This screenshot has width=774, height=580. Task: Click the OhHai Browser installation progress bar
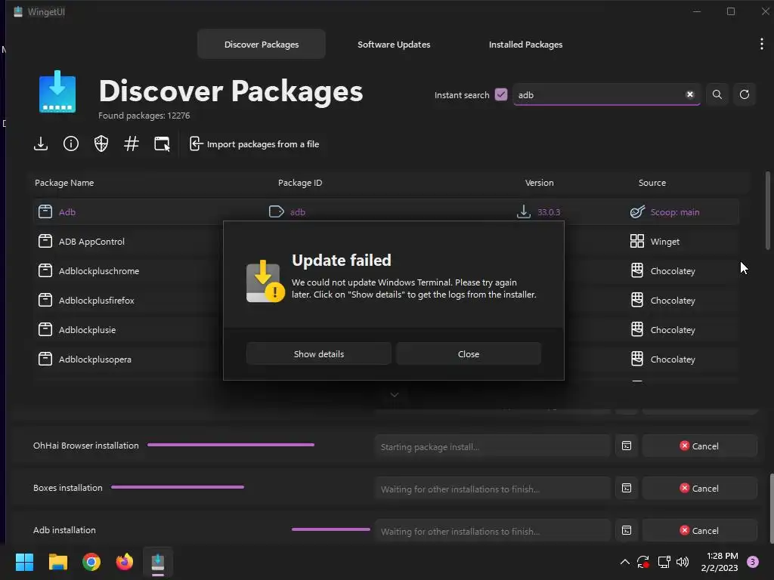click(x=231, y=445)
